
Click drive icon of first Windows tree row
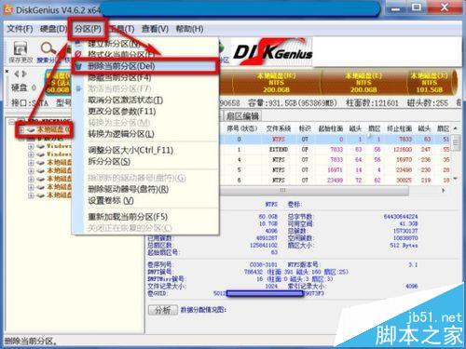[x=41, y=146]
